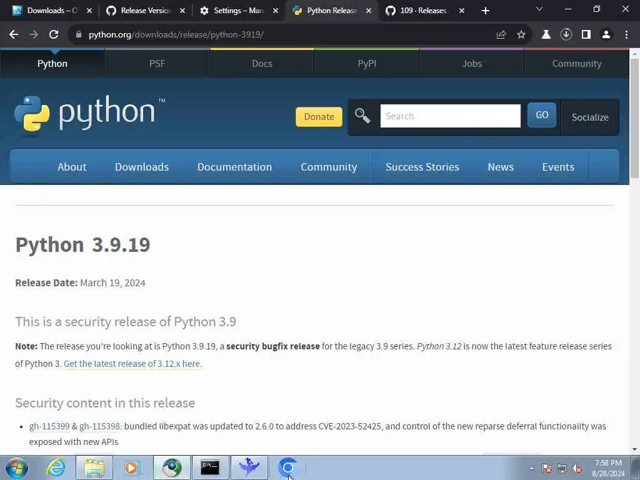Open the Command Prompt taskbar icon
The width and height of the screenshot is (640, 480).
[x=210, y=467]
